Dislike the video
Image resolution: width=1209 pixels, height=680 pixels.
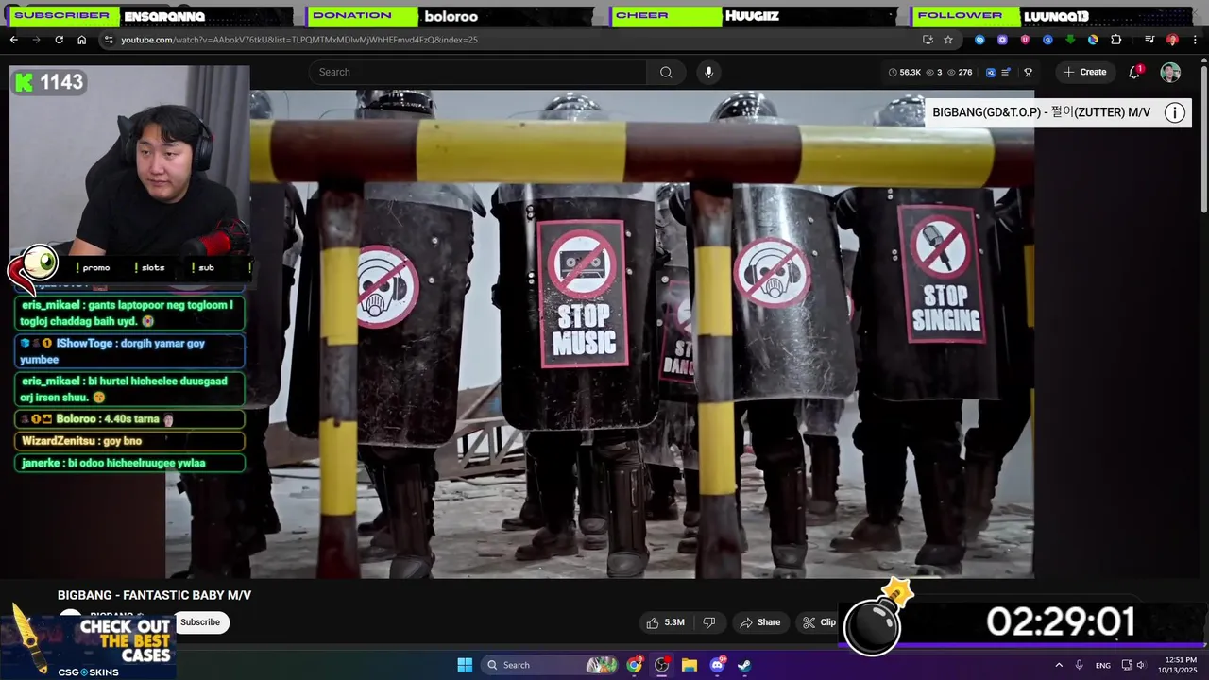709,622
